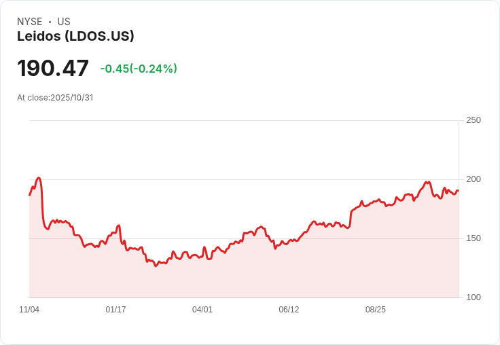500x345 pixels.
Task: Click the US market label
Action: coord(64,22)
